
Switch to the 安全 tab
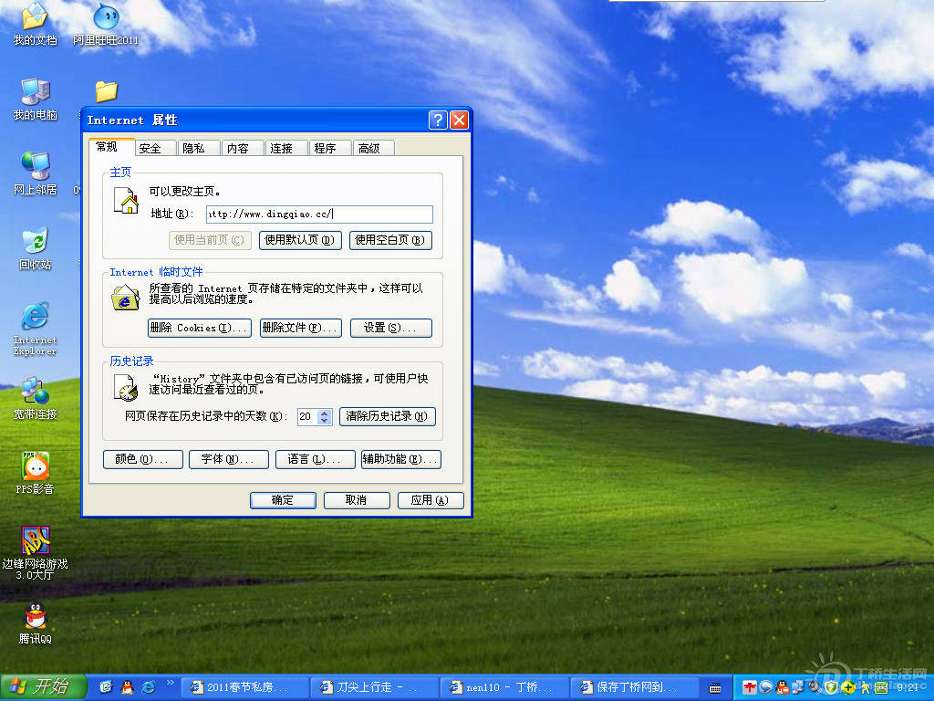click(150, 149)
